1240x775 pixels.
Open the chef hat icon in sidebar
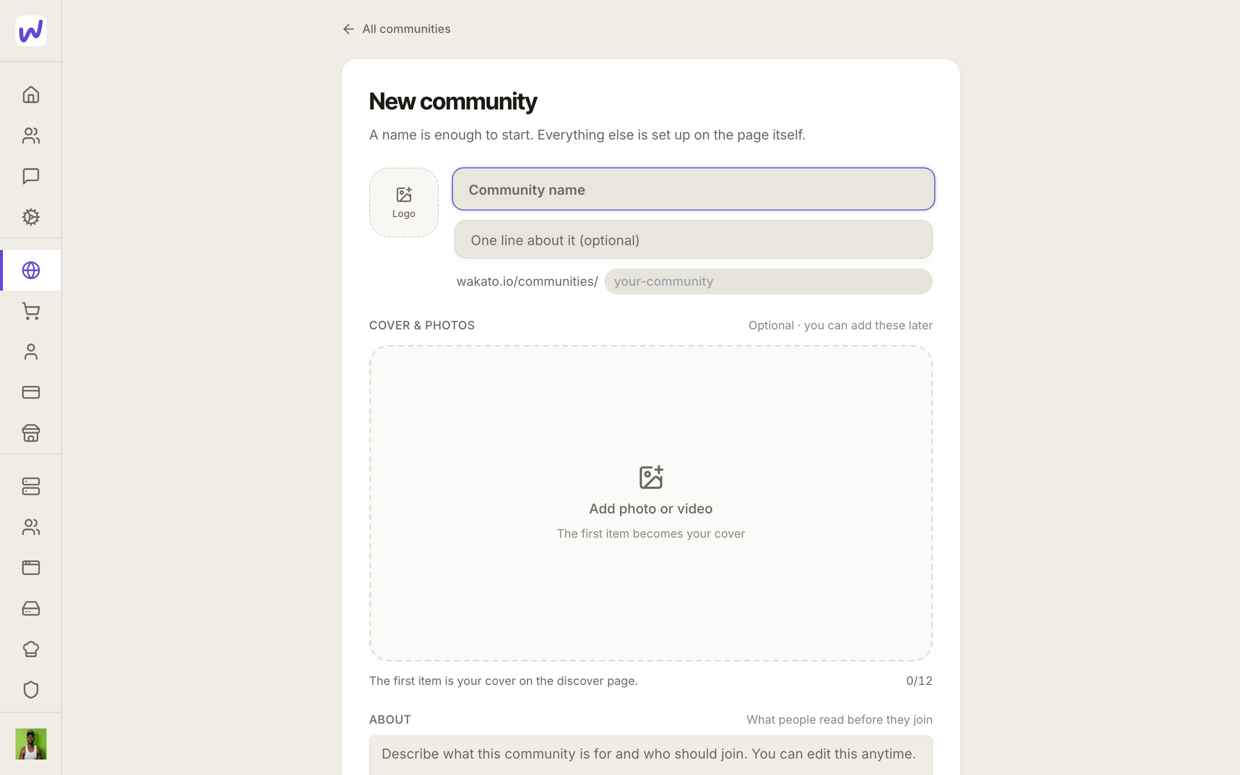coord(31,649)
